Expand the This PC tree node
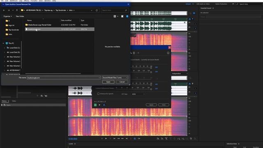 (x=3, y=43)
